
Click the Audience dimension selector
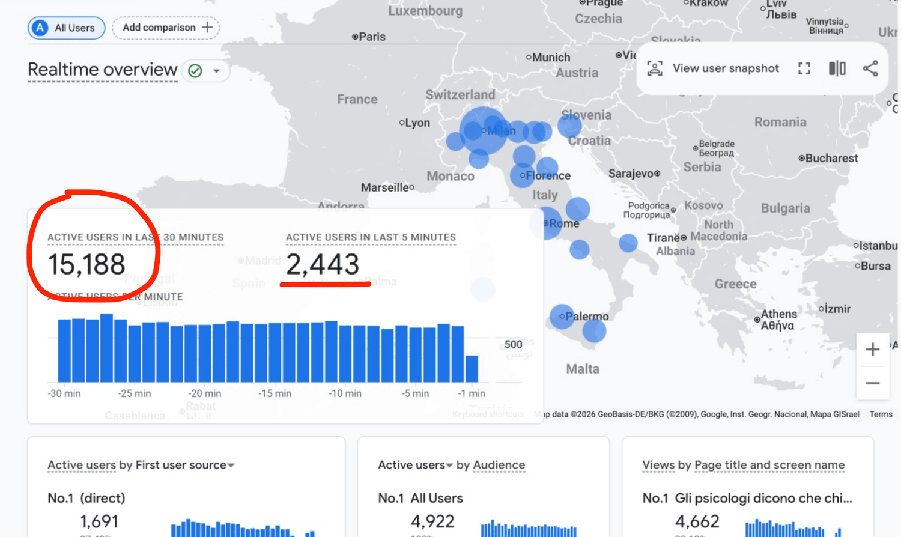(499, 465)
